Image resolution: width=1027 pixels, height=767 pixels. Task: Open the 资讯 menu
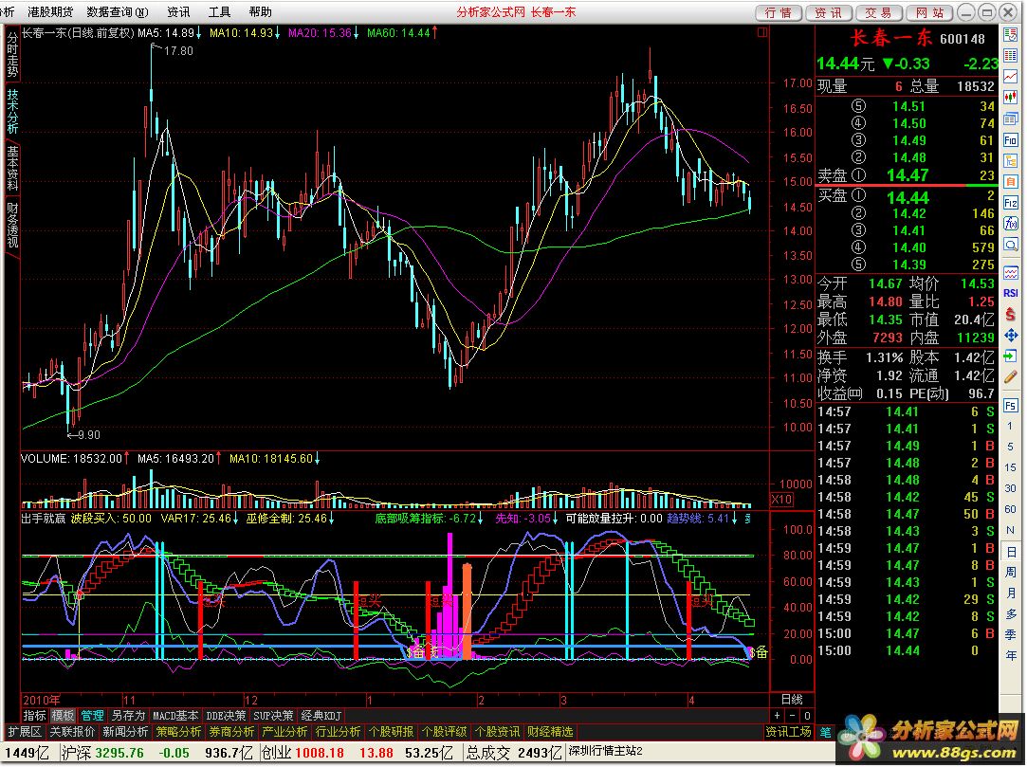point(178,11)
